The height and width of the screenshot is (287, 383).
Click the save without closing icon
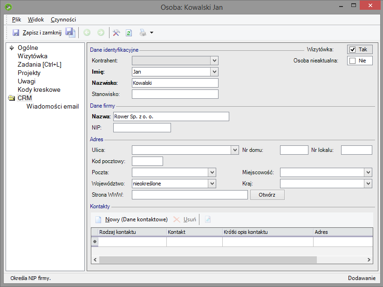70,33
